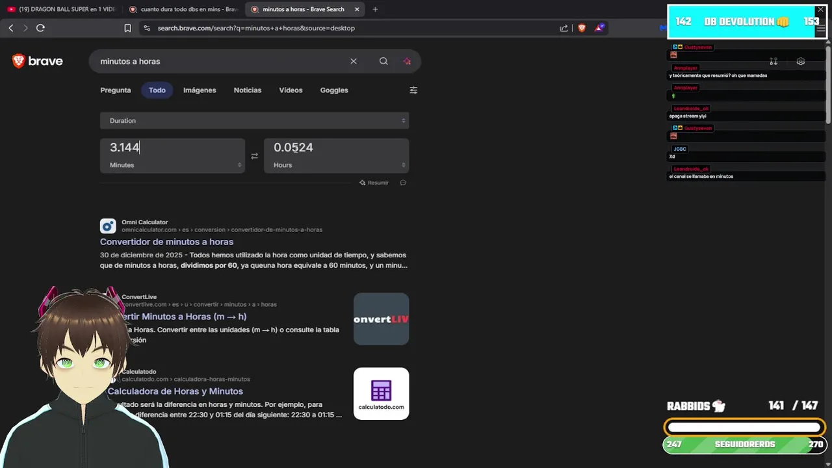Close the DB DEVOLUTION overlay banner
Screen dimensions: 832x468
820,10
